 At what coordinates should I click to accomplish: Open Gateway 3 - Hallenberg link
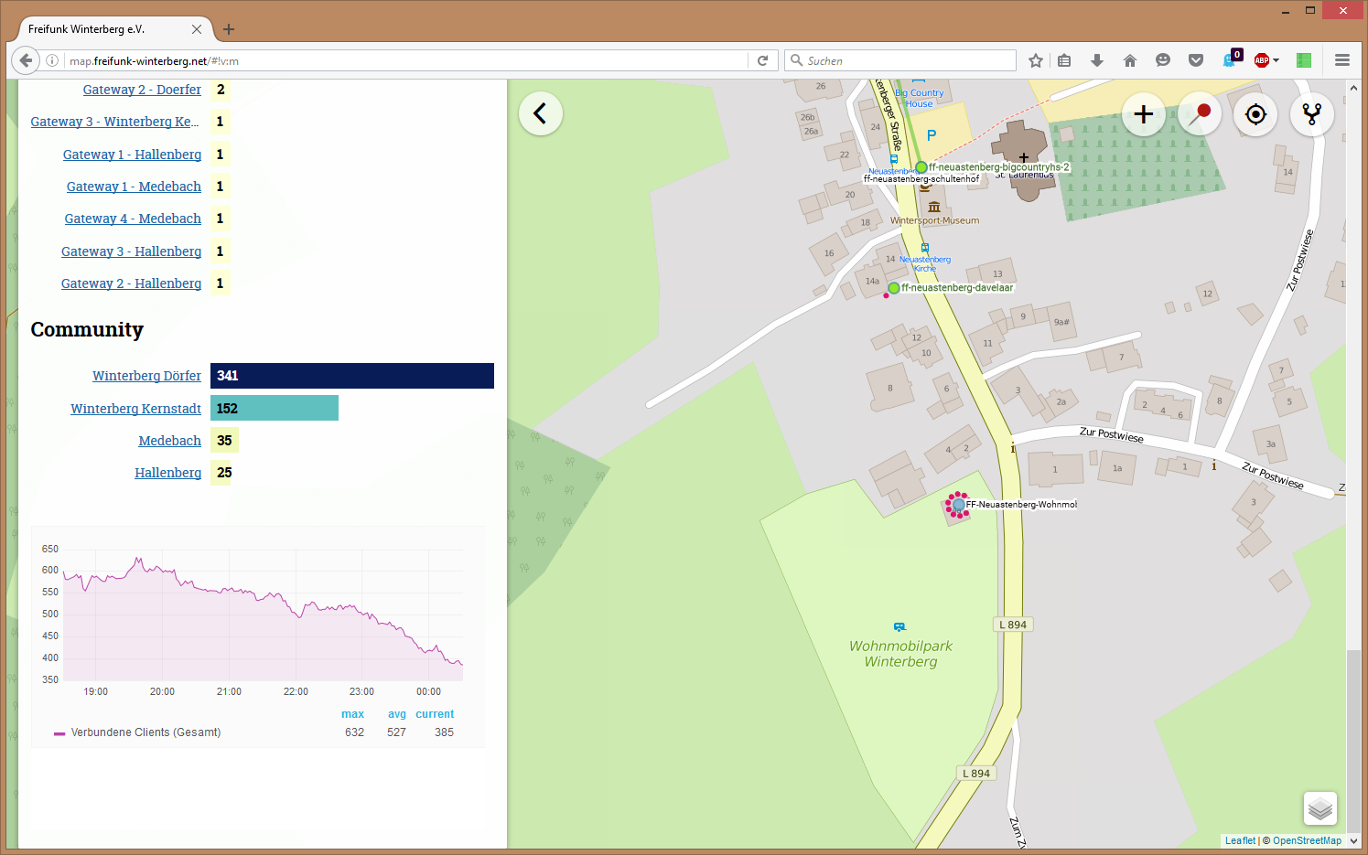[131, 251]
